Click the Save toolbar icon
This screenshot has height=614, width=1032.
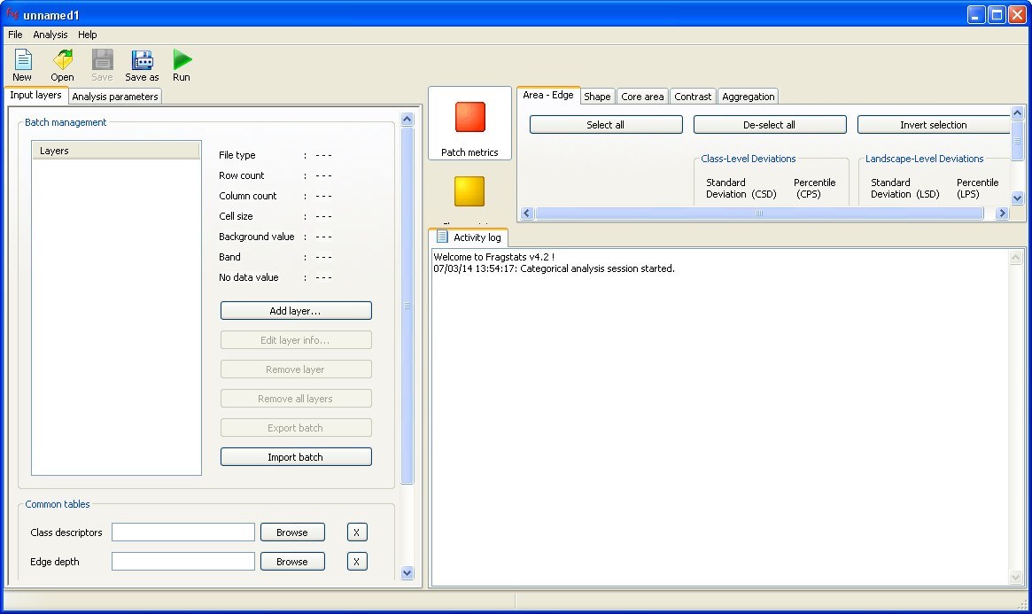[102, 60]
